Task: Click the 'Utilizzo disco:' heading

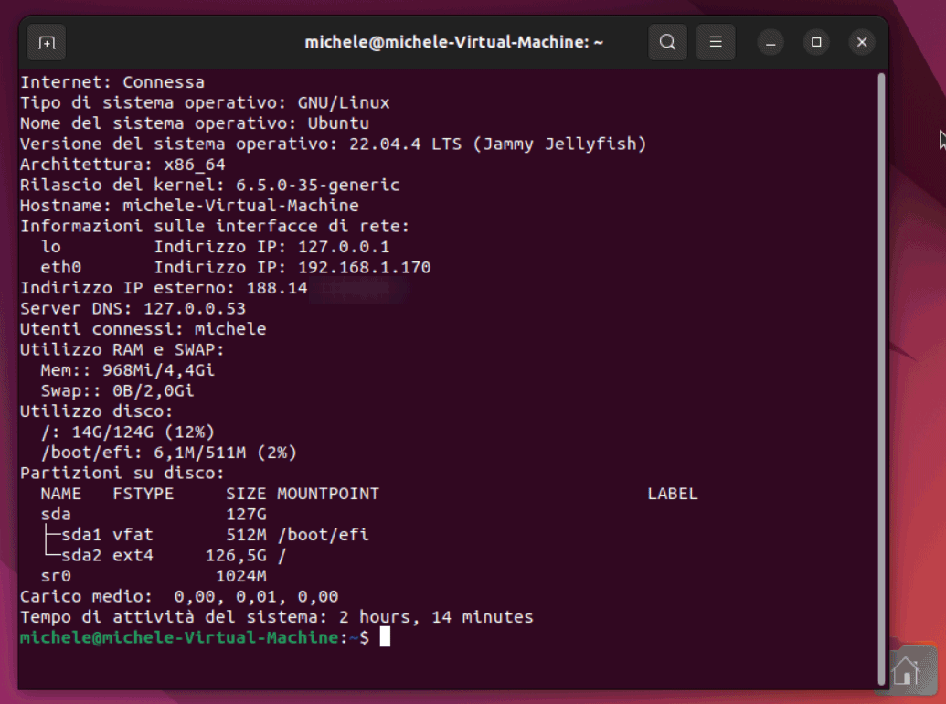Action: [97, 411]
